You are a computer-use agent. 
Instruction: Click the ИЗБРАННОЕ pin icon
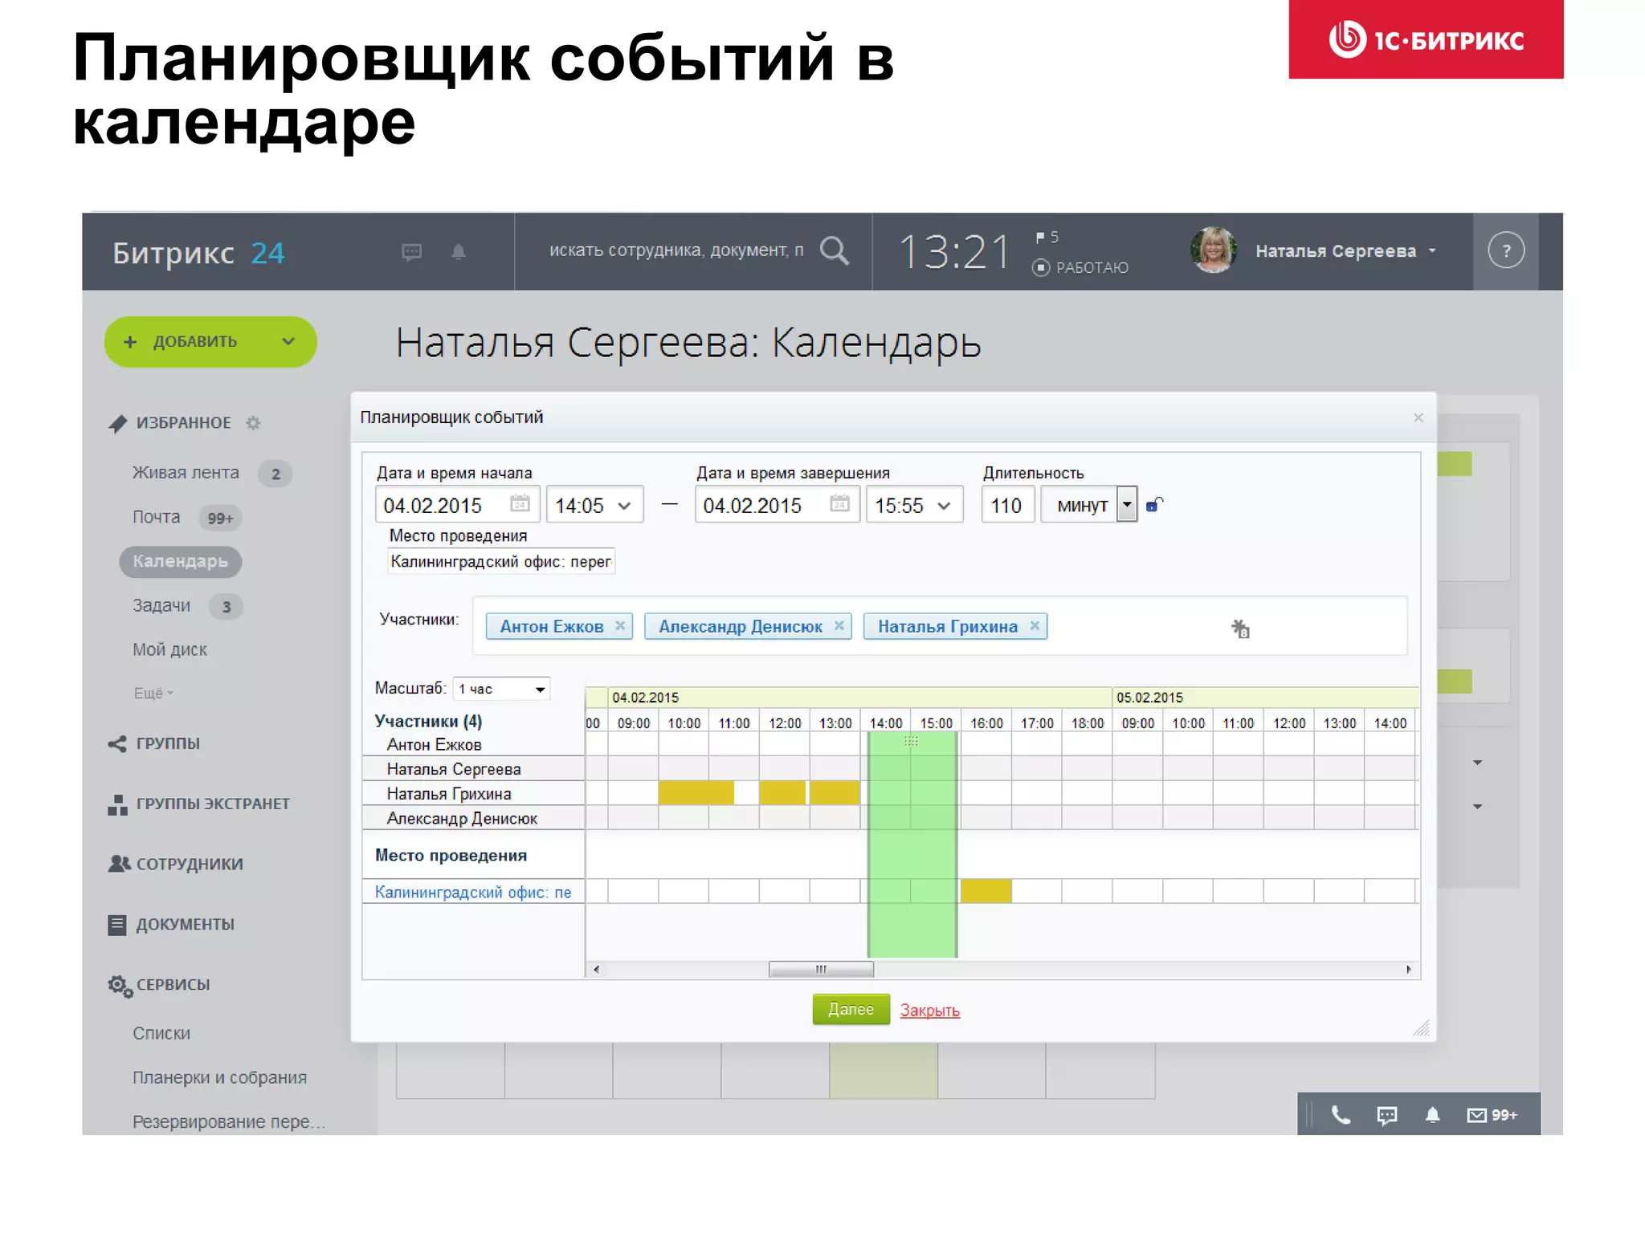point(117,423)
